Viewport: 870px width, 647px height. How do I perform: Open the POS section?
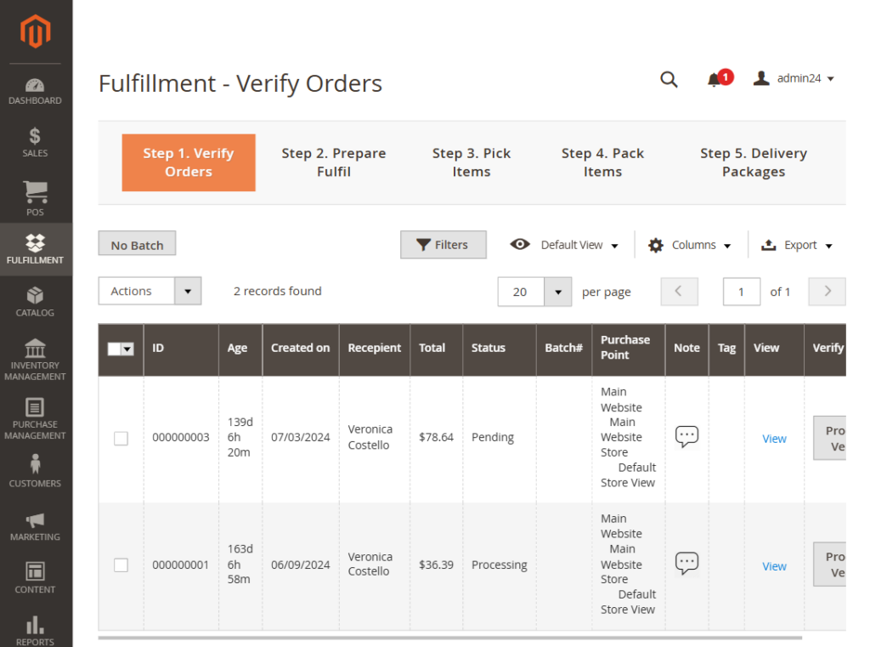[35, 194]
